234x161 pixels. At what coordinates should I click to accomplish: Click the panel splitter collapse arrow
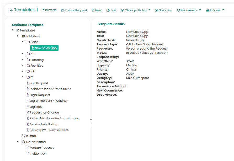(91, 119)
